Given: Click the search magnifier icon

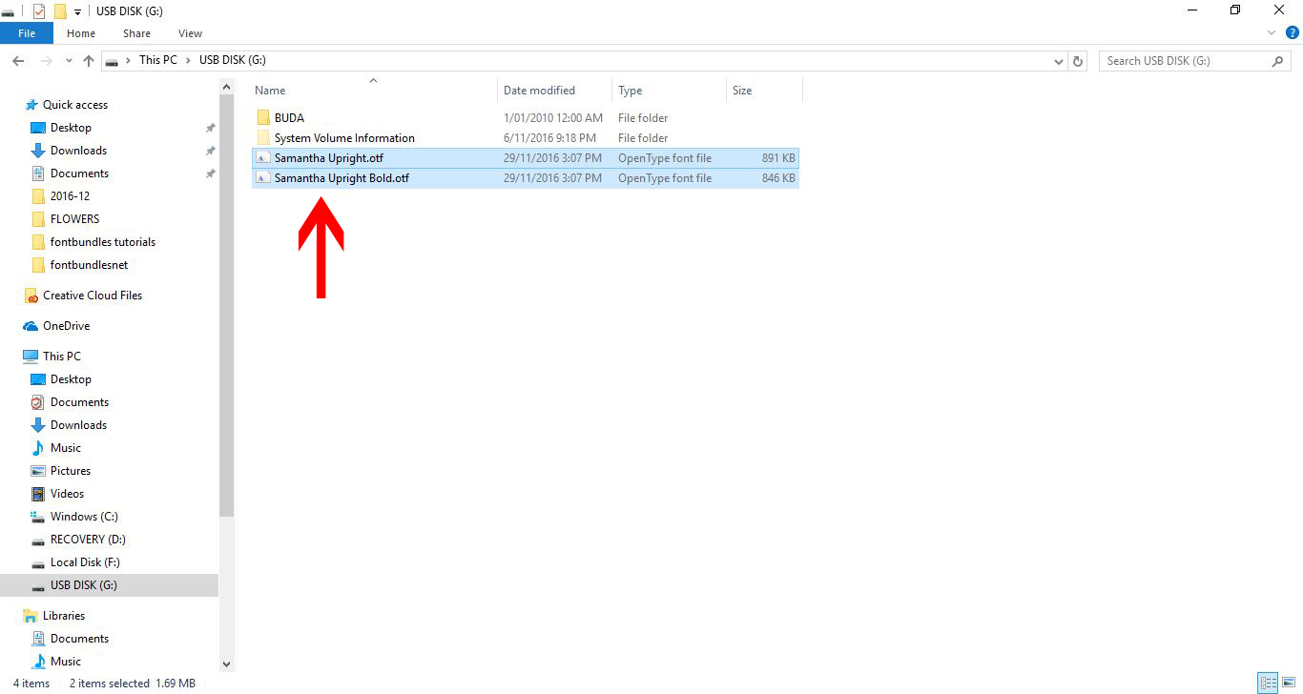Looking at the screenshot, I should 1278,60.
